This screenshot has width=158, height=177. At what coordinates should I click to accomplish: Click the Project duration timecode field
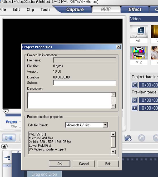pyautogui.click(x=149, y=85)
